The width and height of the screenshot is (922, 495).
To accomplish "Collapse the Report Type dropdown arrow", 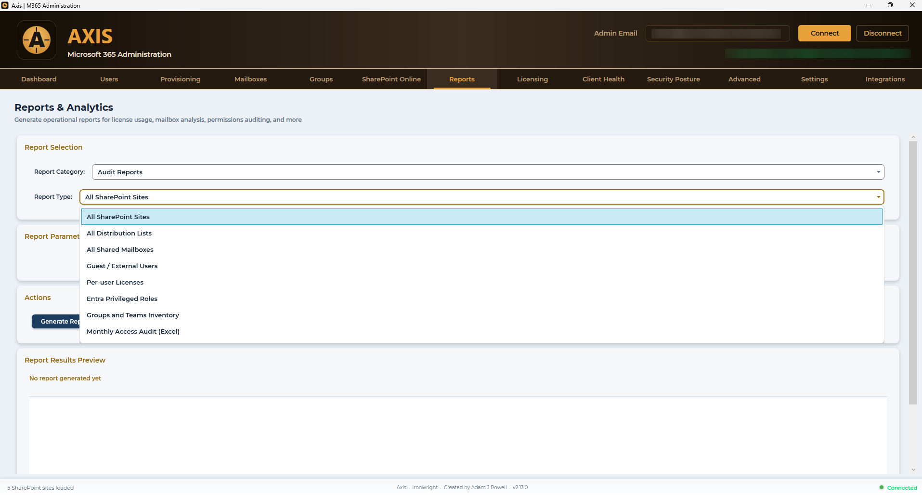I will click(878, 197).
